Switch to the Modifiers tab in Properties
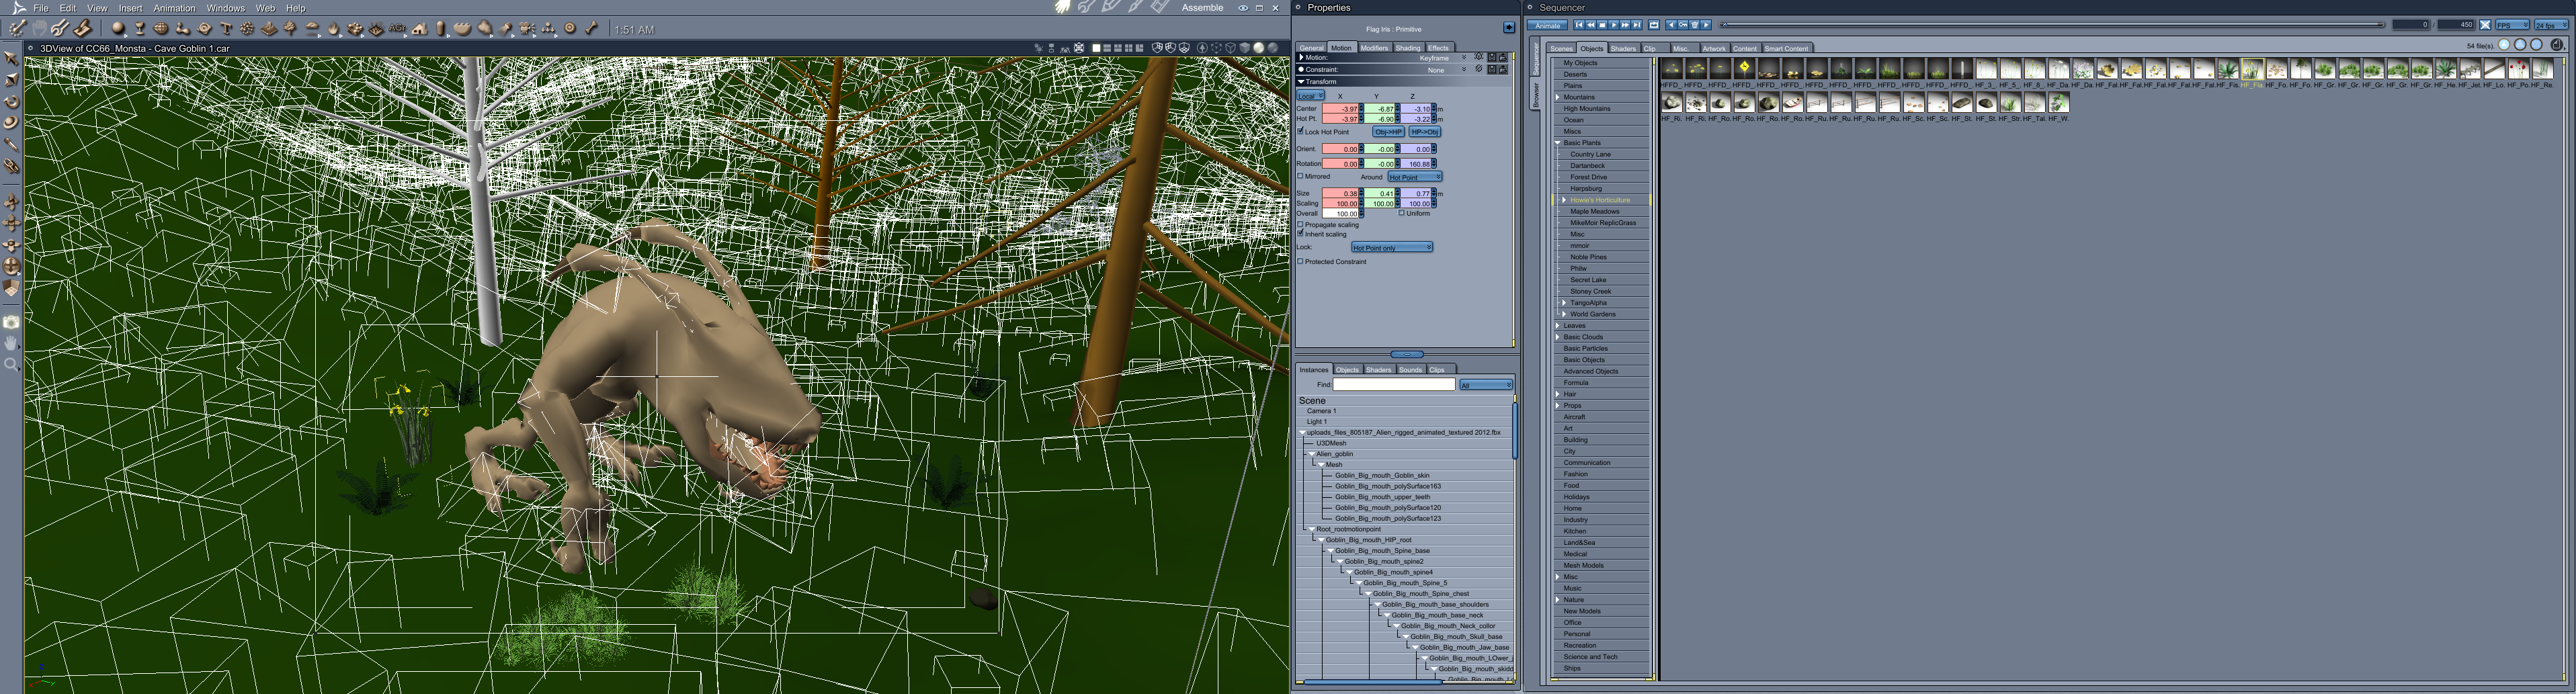2576x694 pixels. click(1374, 48)
